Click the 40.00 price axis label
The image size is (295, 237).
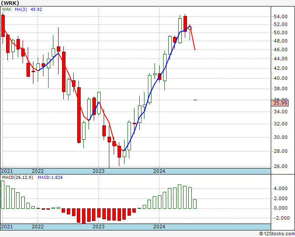(281, 78)
